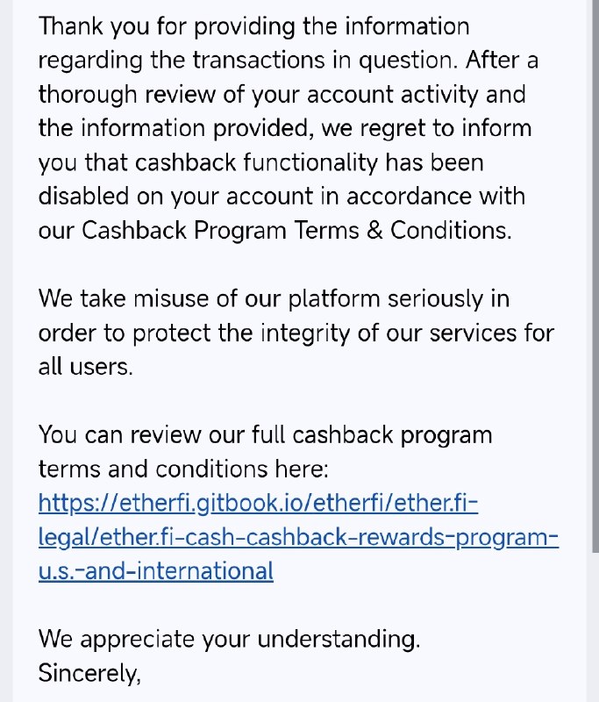Click the link line reading 'legal/ether.fi-cash-cashback-rewards-program-'
This screenshot has width=599, height=702.
point(298,537)
